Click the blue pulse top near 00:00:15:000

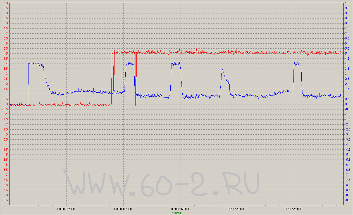click(176, 64)
